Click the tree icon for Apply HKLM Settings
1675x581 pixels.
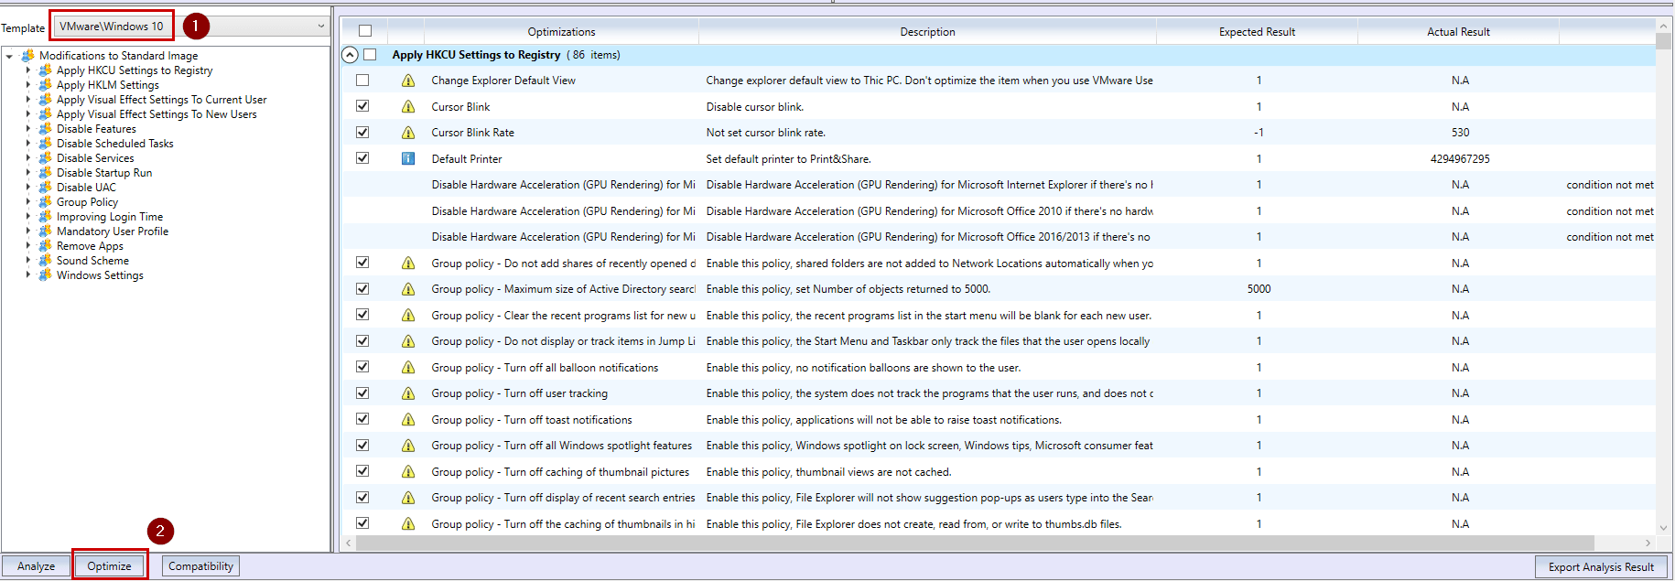pyautogui.click(x=45, y=85)
